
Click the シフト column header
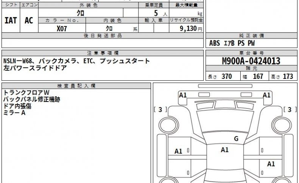coord(11,5)
